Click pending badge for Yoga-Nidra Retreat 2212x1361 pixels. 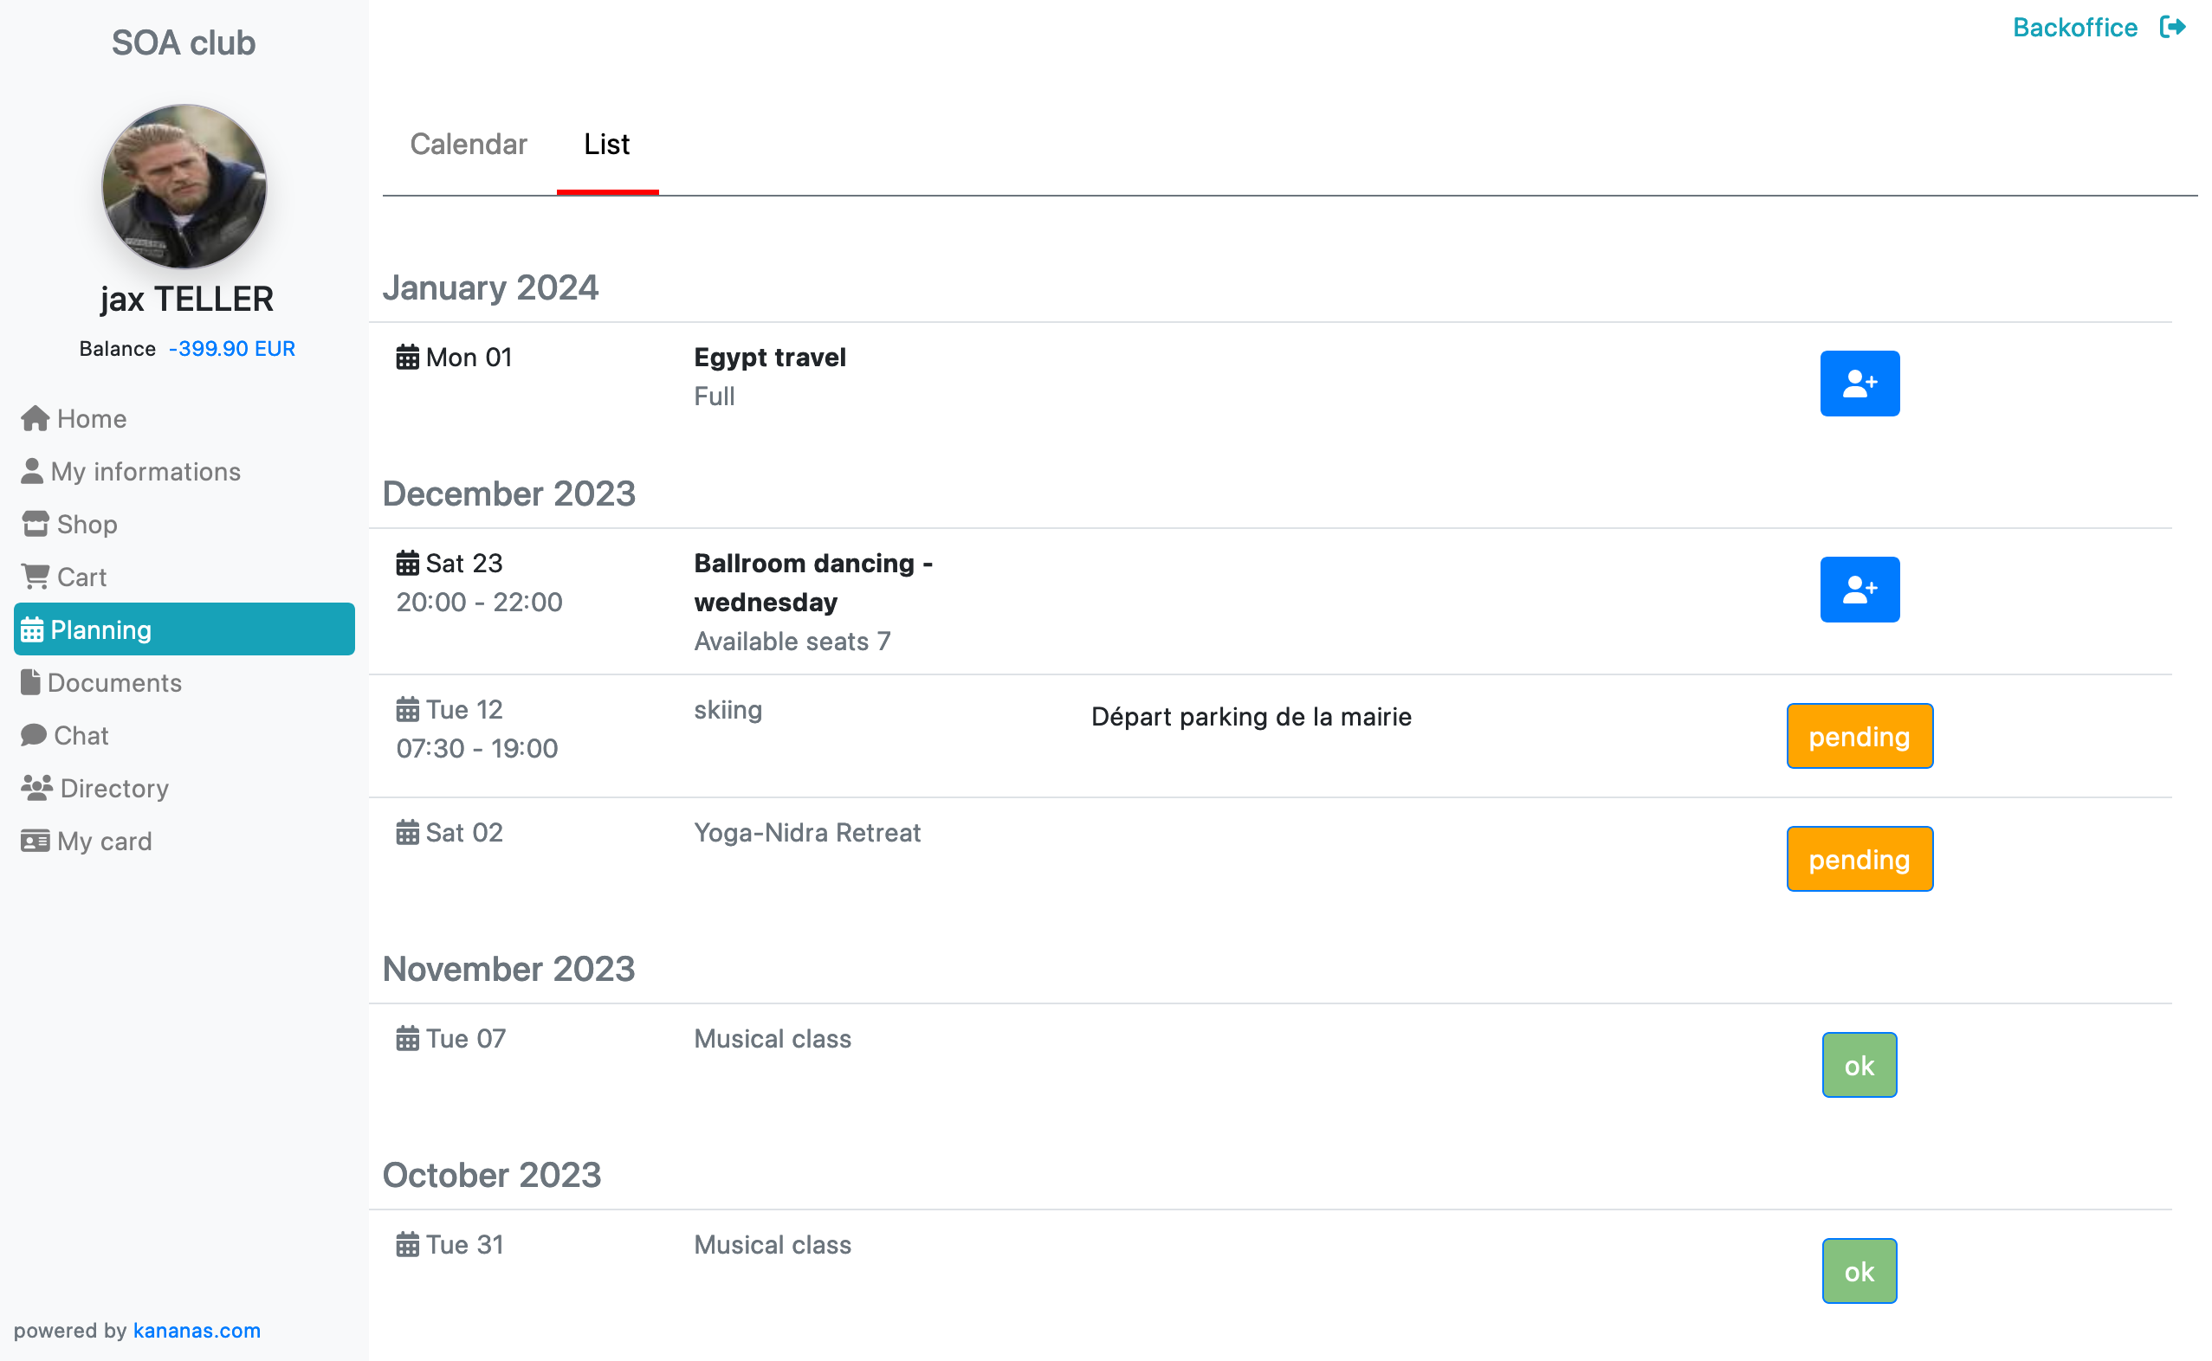[1860, 860]
